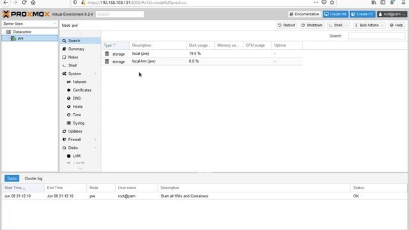Open the Documentation link button
409x230 pixels.
pyautogui.click(x=304, y=14)
